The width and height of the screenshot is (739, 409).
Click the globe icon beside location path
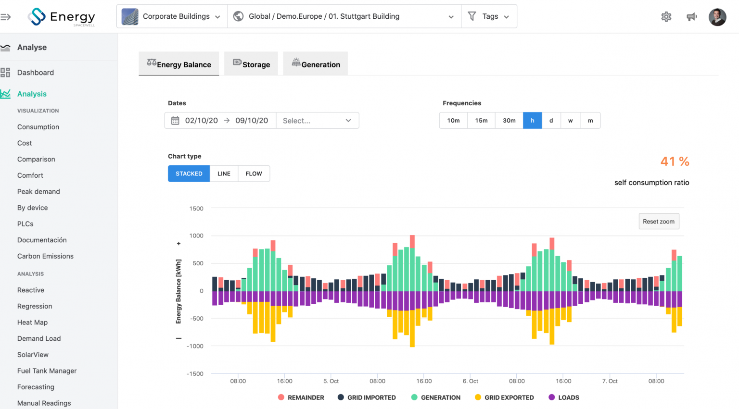[238, 16]
